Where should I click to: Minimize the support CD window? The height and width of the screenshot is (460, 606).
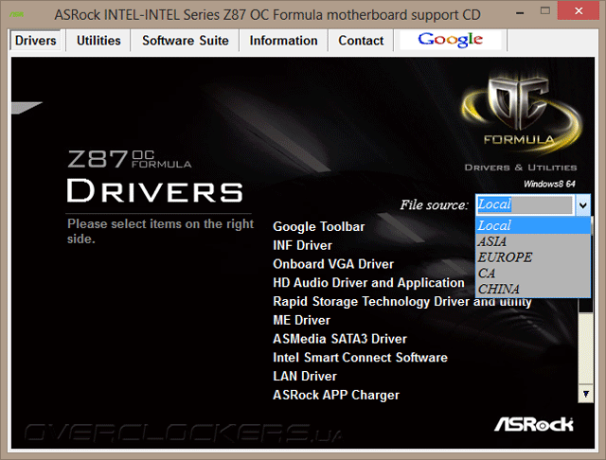tap(520, 12)
